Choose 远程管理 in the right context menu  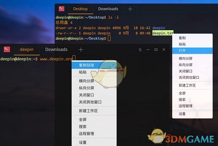192,106
